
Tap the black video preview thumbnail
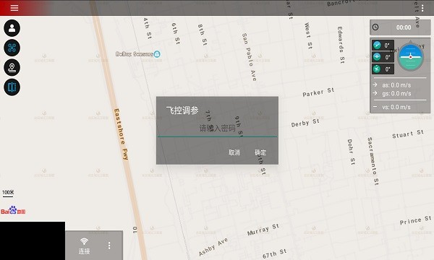coord(33,240)
